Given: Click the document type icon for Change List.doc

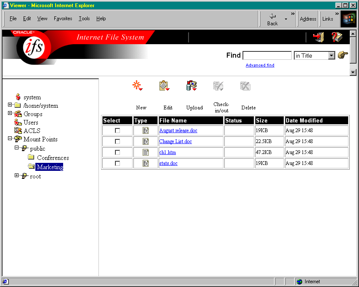Looking at the screenshot, I should (x=146, y=141).
